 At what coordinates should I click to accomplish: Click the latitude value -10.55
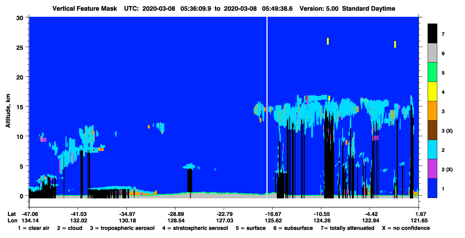click(322, 214)
